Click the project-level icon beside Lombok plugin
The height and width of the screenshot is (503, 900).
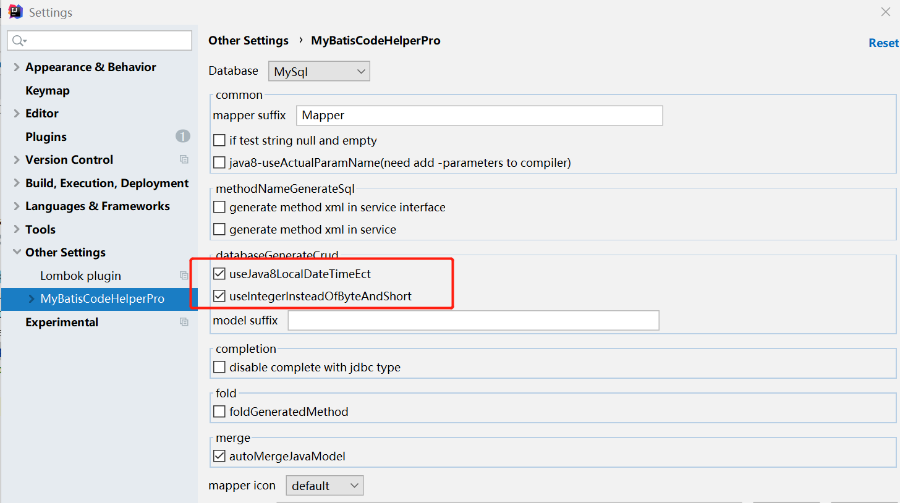point(184,276)
